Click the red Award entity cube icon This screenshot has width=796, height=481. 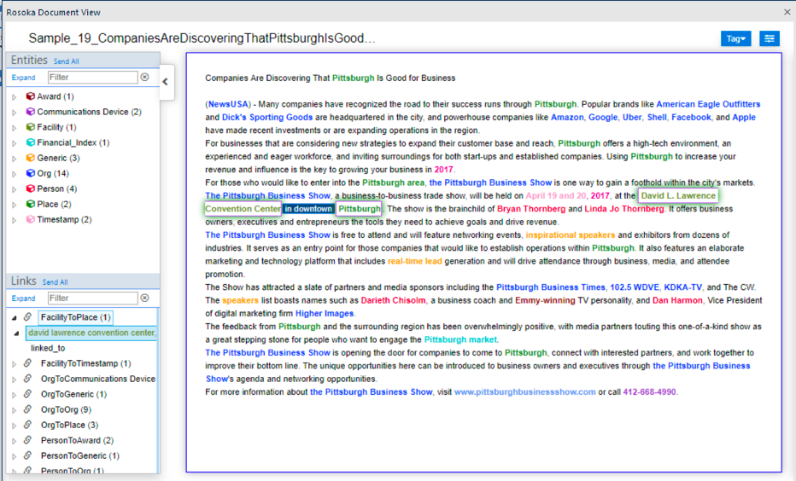pos(31,96)
